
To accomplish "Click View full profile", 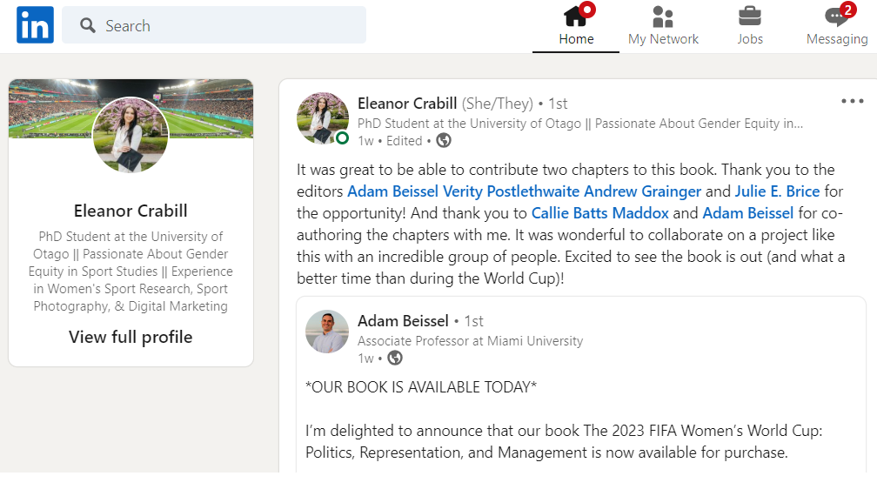I will tap(131, 337).
